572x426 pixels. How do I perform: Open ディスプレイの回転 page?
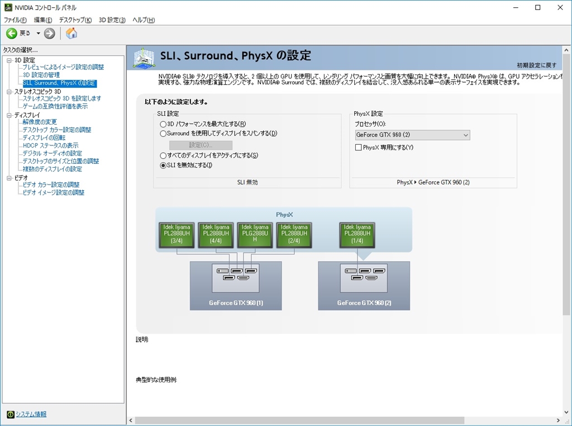[x=44, y=138]
